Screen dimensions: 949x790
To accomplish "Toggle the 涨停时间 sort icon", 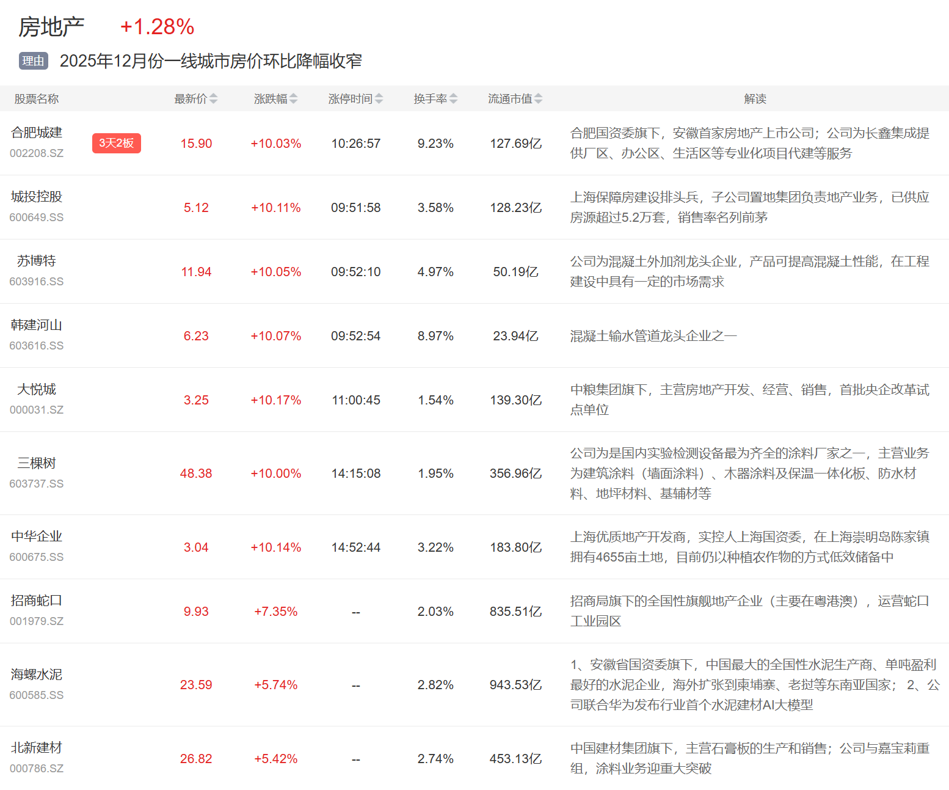I will click(x=379, y=99).
